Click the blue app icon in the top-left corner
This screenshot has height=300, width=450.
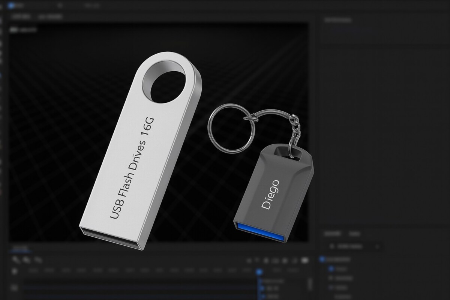tap(10, 5)
